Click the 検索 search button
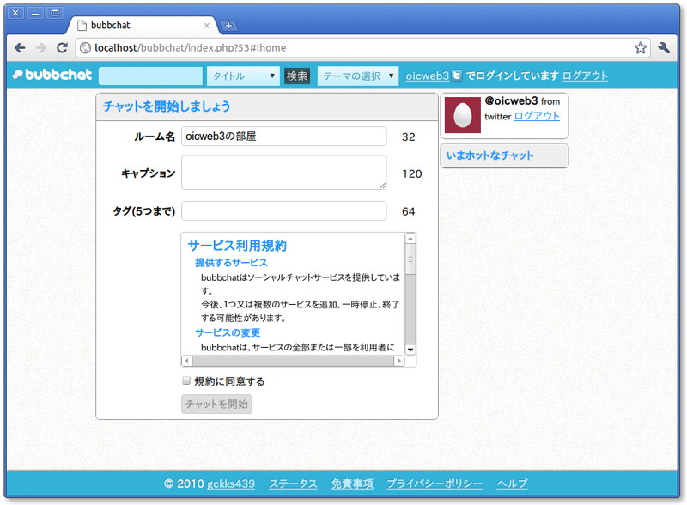 tap(297, 76)
